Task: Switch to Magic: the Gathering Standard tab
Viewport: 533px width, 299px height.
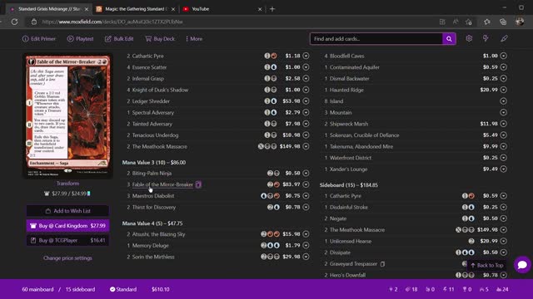Action: click(x=136, y=9)
